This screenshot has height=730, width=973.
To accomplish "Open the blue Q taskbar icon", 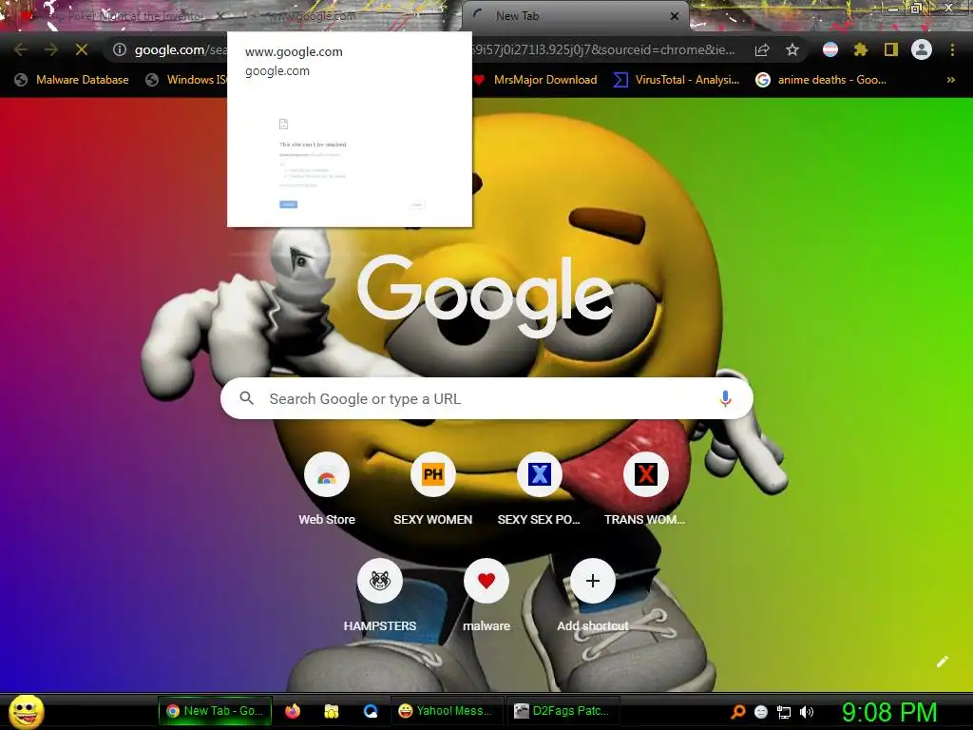I will coord(371,711).
